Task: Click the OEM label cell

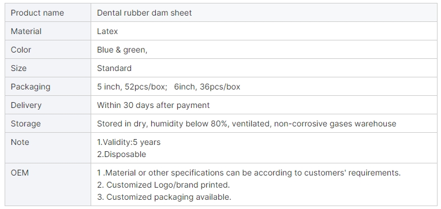Action: click(x=48, y=185)
